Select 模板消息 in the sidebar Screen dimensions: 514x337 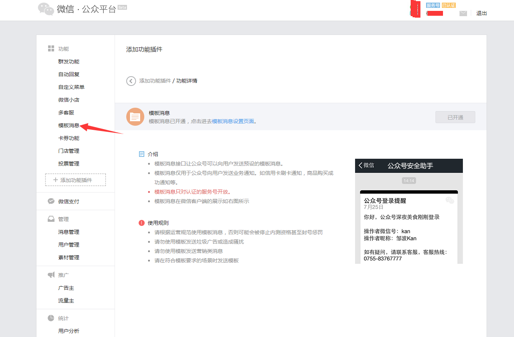[x=69, y=125]
